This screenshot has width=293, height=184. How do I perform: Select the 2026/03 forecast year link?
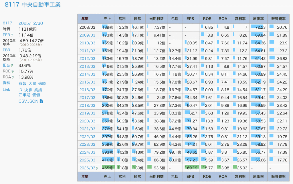coord(87,168)
